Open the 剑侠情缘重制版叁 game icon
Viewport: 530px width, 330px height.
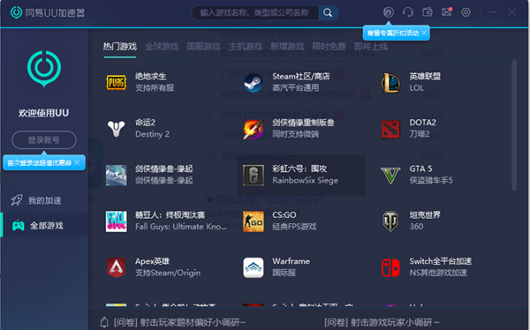coord(254,129)
